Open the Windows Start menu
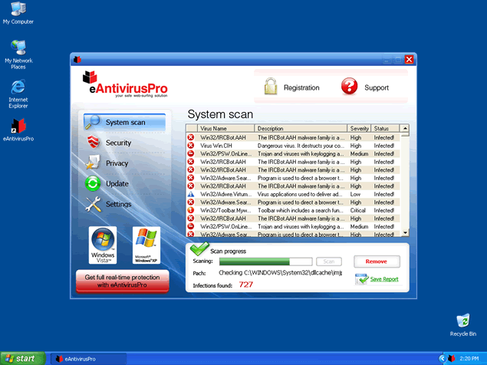This screenshot has width=487, height=365. point(21,358)
